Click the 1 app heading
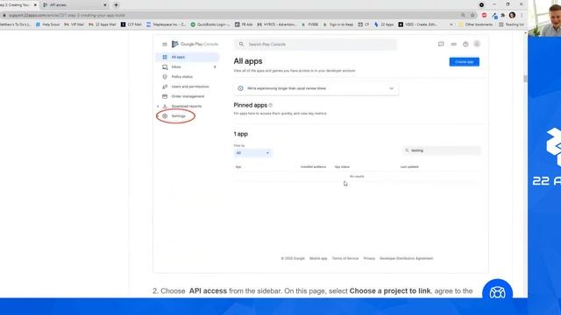Viewport: 561px width, 315px height. (x=241, y=134)
